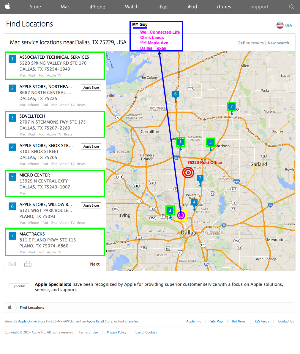The height and width of the screenshot is (354, 300).
Task: Open APPLE STORE, WILLOW B... listing title
Action: (x=46, y=205)
